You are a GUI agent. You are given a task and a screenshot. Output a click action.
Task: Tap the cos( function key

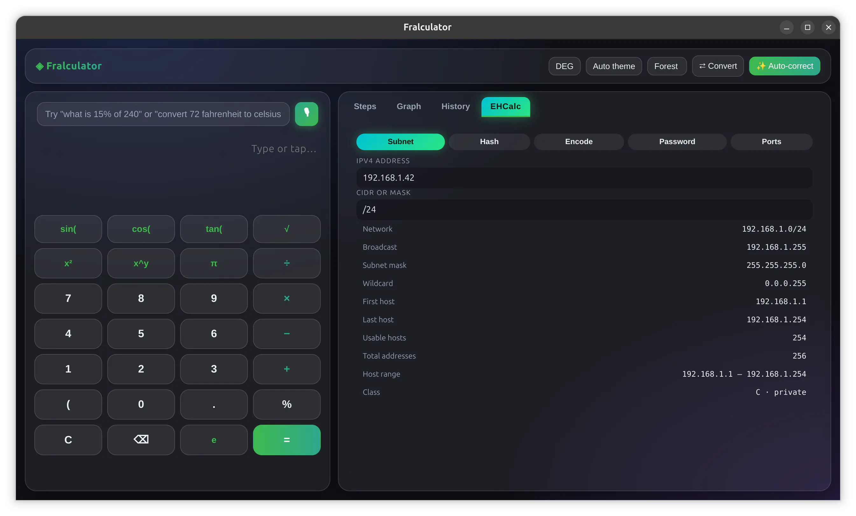[141, 229]
